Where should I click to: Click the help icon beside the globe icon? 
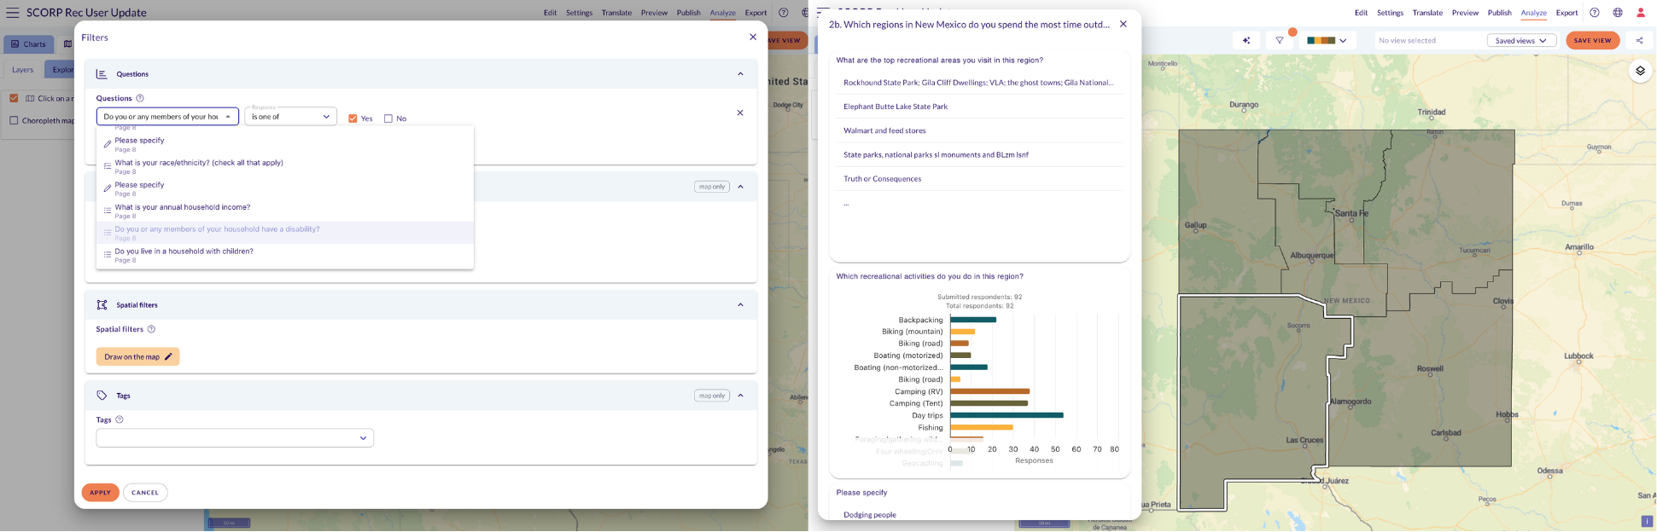click(1595, 13)
